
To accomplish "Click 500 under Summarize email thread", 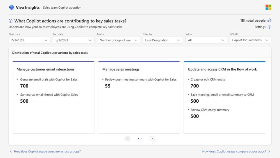I will click(24, 101).
